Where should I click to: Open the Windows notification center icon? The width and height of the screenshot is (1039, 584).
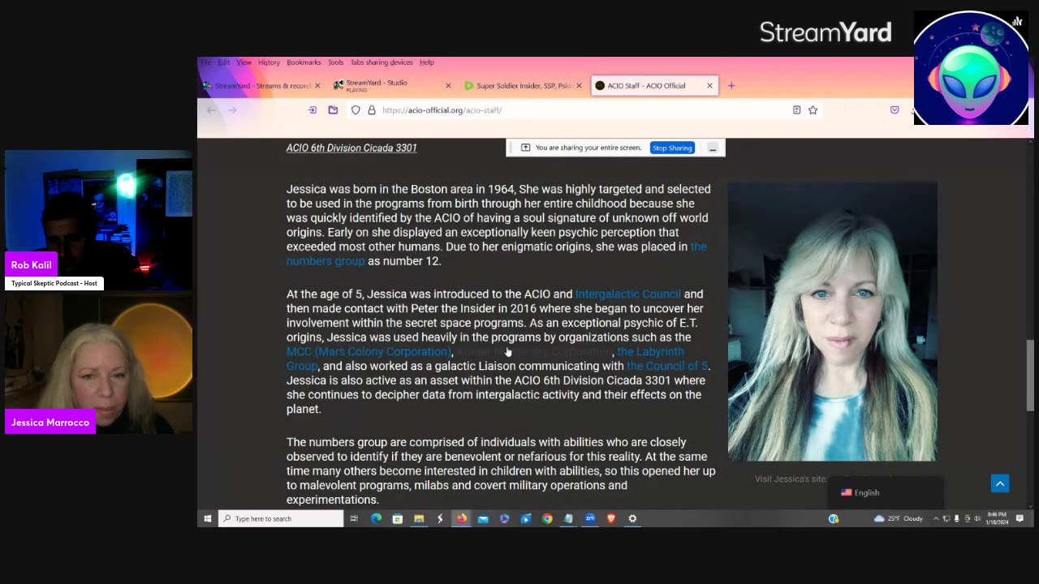pyautogui.click(x=1020, y=518)
